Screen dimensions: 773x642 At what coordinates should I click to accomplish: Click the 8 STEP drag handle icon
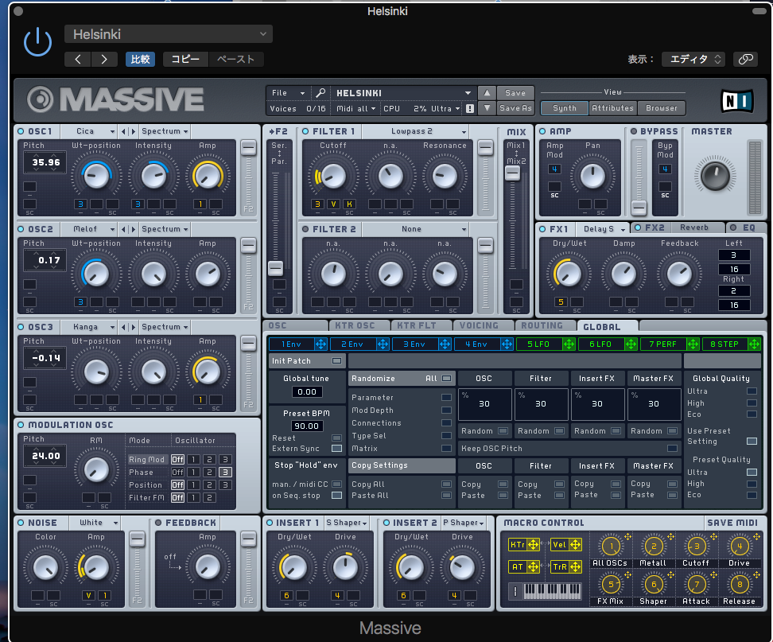[754, 344]
